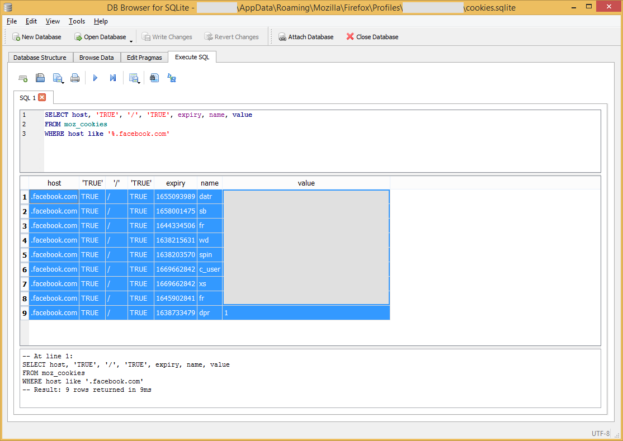This screenshot has height=441, width=623.
Task: Click the select-all corner of results grid
Action: [x=25, y=183]
